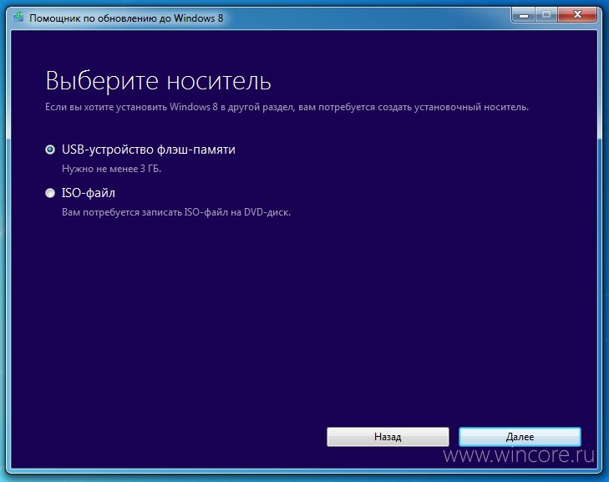Viewport: 609px width, 482px height.
Task: Close the upgrade assistant window
Action: pos(577,15)
